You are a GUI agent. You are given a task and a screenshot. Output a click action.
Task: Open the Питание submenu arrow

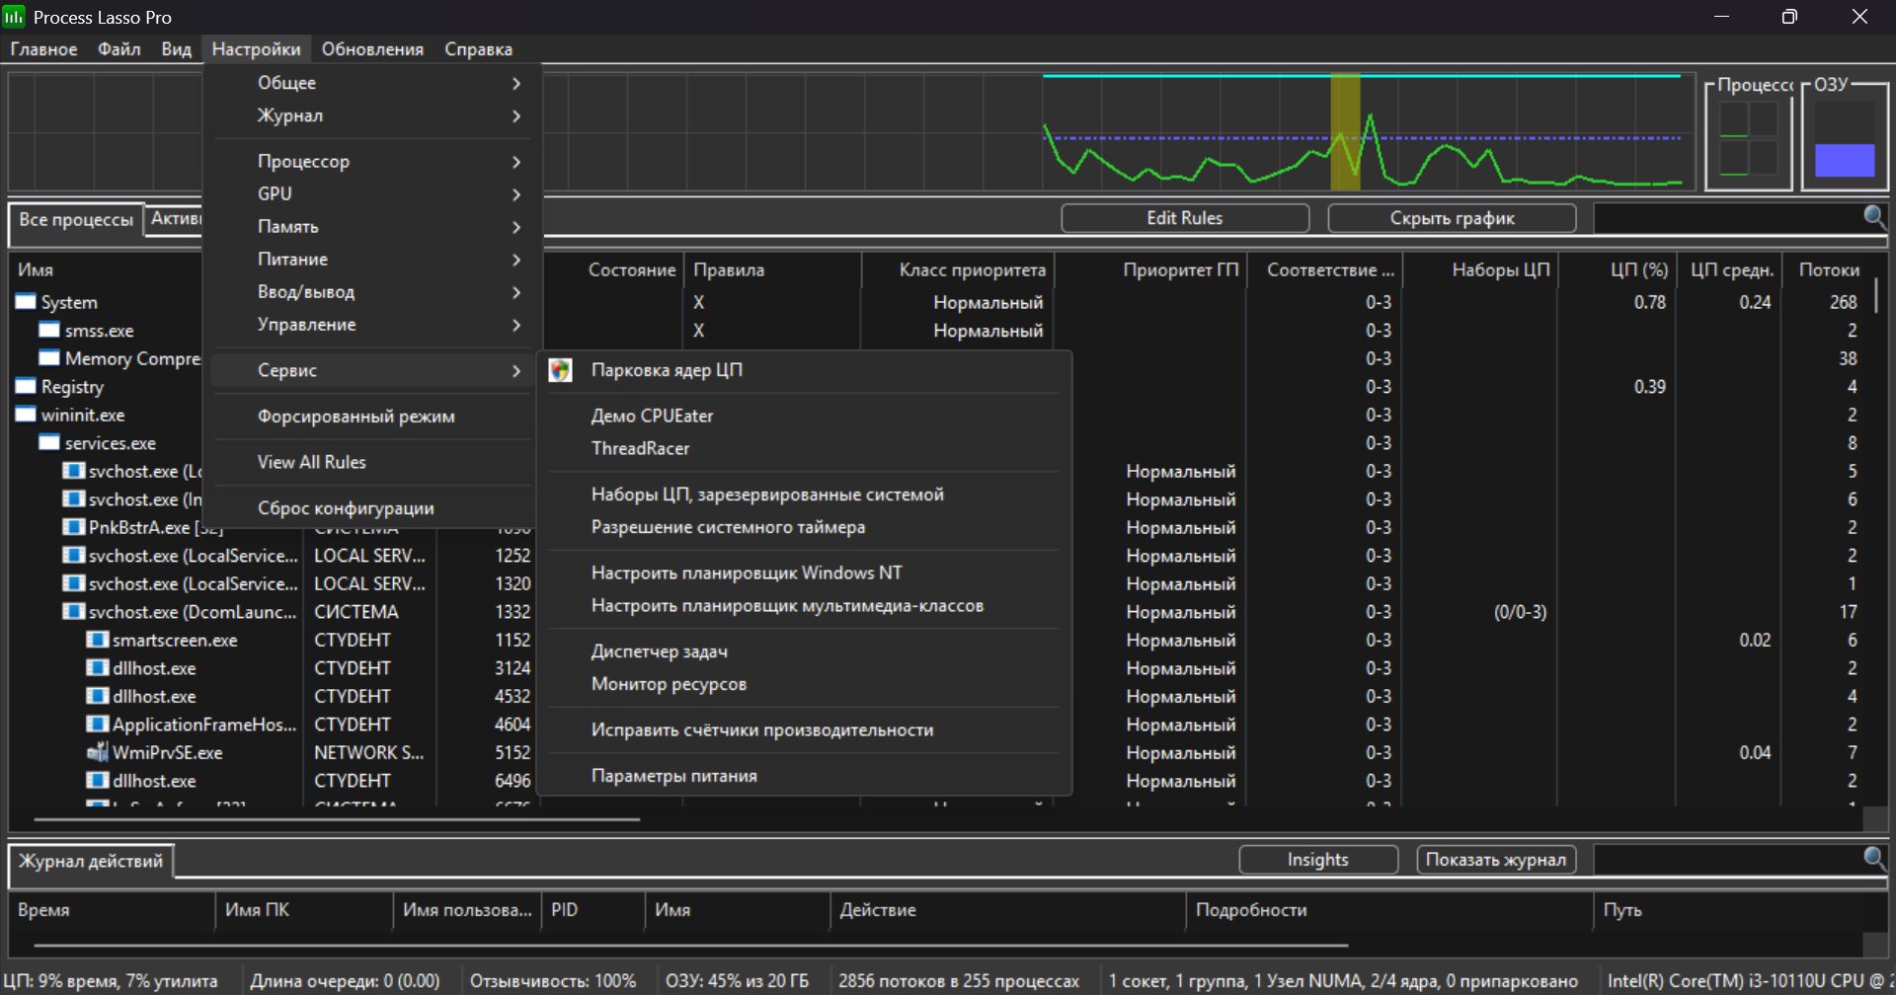pyautogui.click(x=515, y=259)
